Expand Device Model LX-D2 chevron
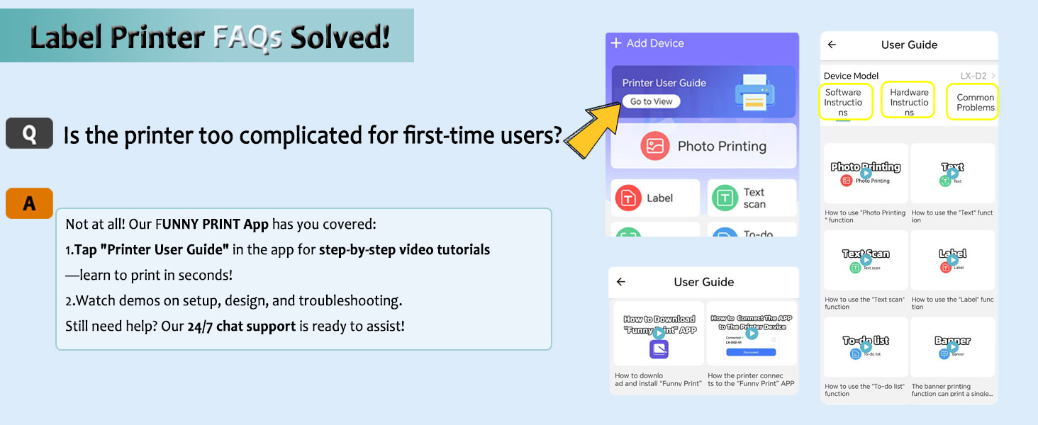This screenshot has width=1038, height=425. pos(993,76)
